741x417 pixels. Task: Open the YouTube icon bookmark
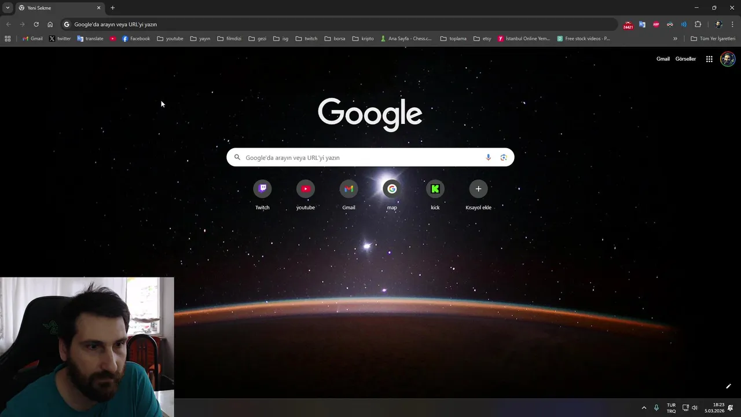(113, 39)
